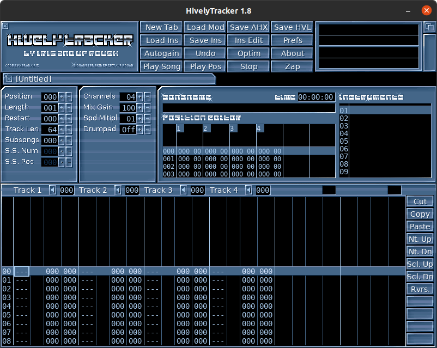437x348 pixels.
Task: Increase Spd Mltipl with plus button
Action: click(140, 119)
